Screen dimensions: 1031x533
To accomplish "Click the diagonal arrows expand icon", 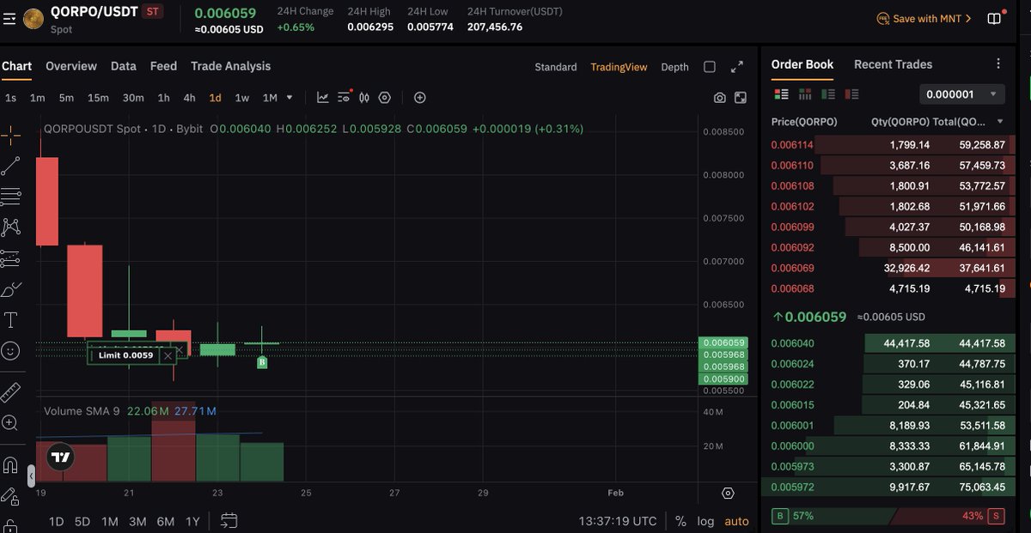I will 736,67.
